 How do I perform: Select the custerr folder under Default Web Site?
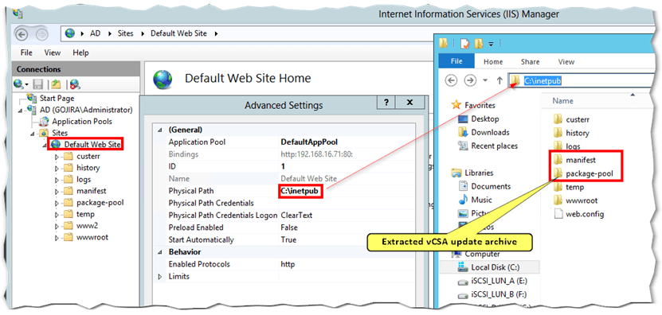(88, 156)
